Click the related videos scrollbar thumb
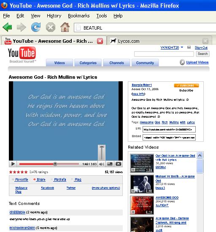The width and height of the screenshot is (216, 232). (200, 166)
